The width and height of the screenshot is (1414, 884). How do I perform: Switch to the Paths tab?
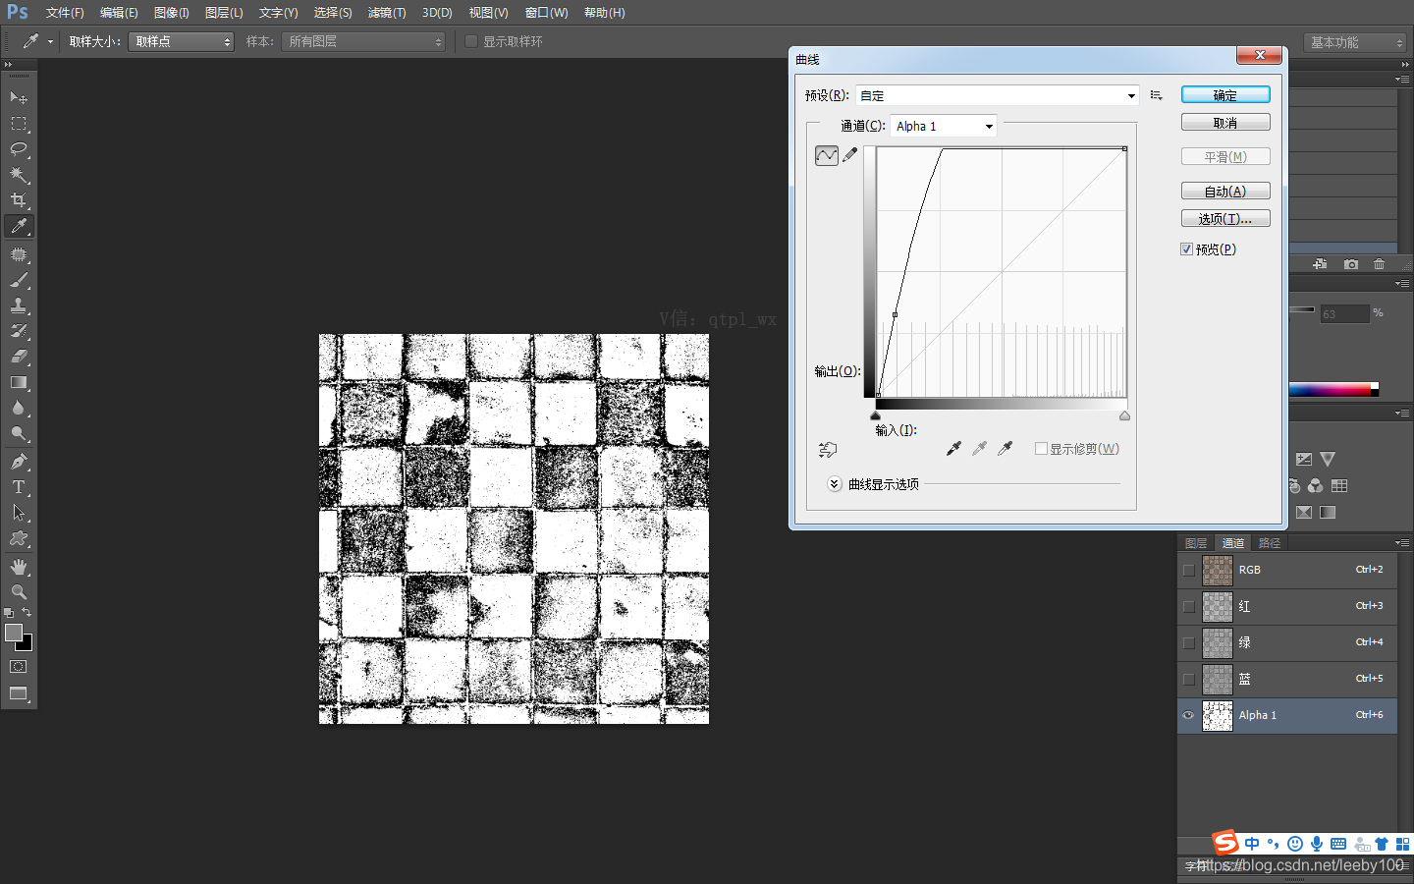(x=1270, y=543)
